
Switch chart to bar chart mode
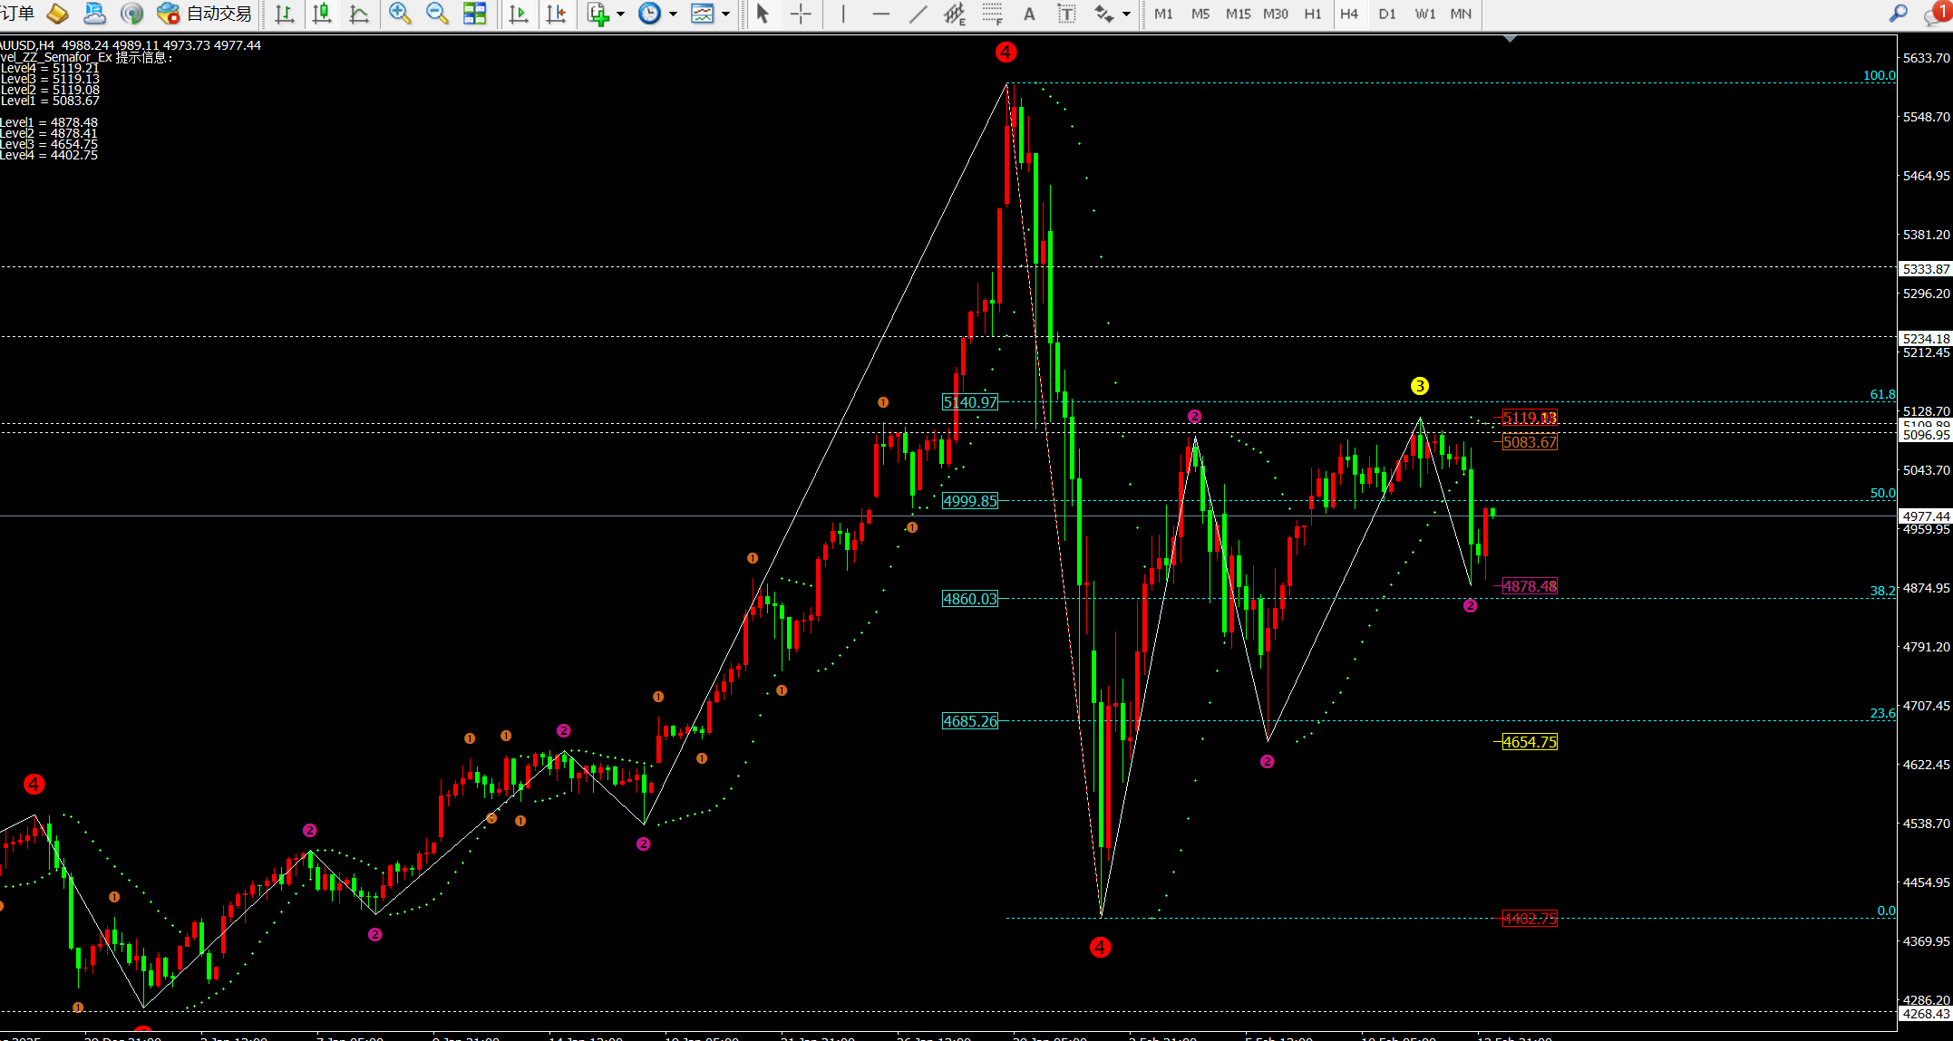coord(285,14)
